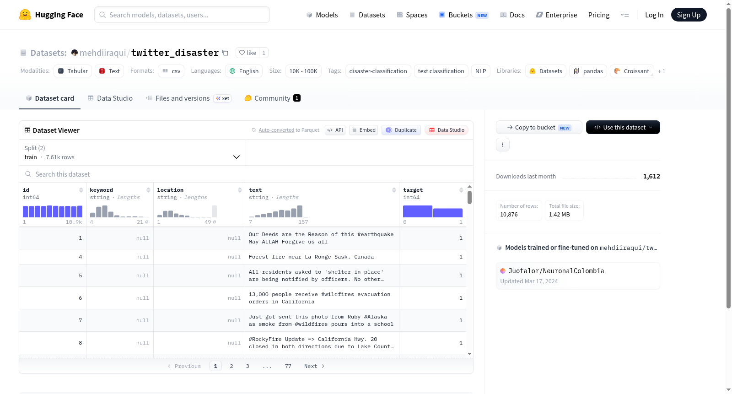Select the Text modality tag
Image resolution: width=732 pixels, height=394 pixels.
tap(109, 71)
